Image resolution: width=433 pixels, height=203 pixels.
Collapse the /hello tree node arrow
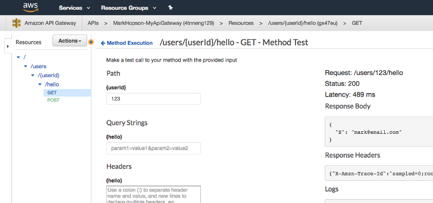40,84
